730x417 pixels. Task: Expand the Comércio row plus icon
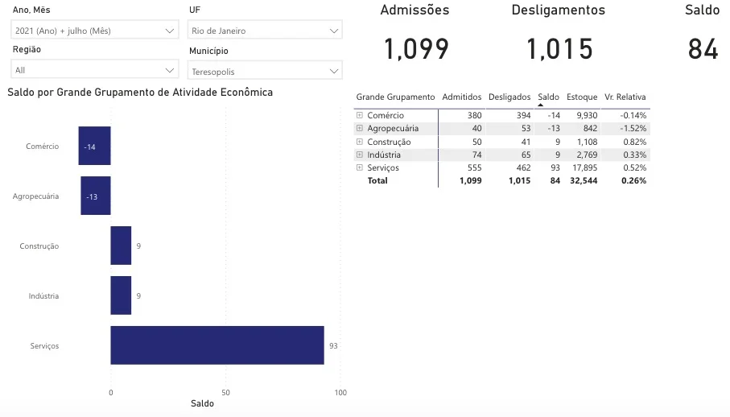359,115
